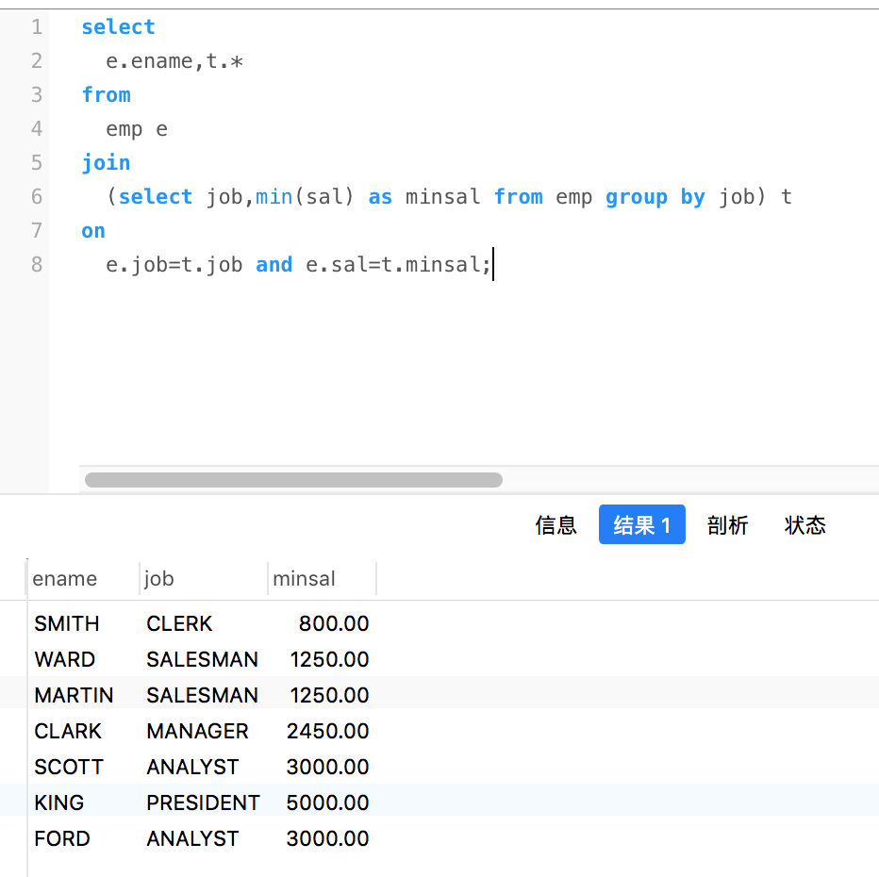Viewport: 879px width, 877px height.
Task: Click 3000.00 in the SCOTT row
Action: (327, 768)
